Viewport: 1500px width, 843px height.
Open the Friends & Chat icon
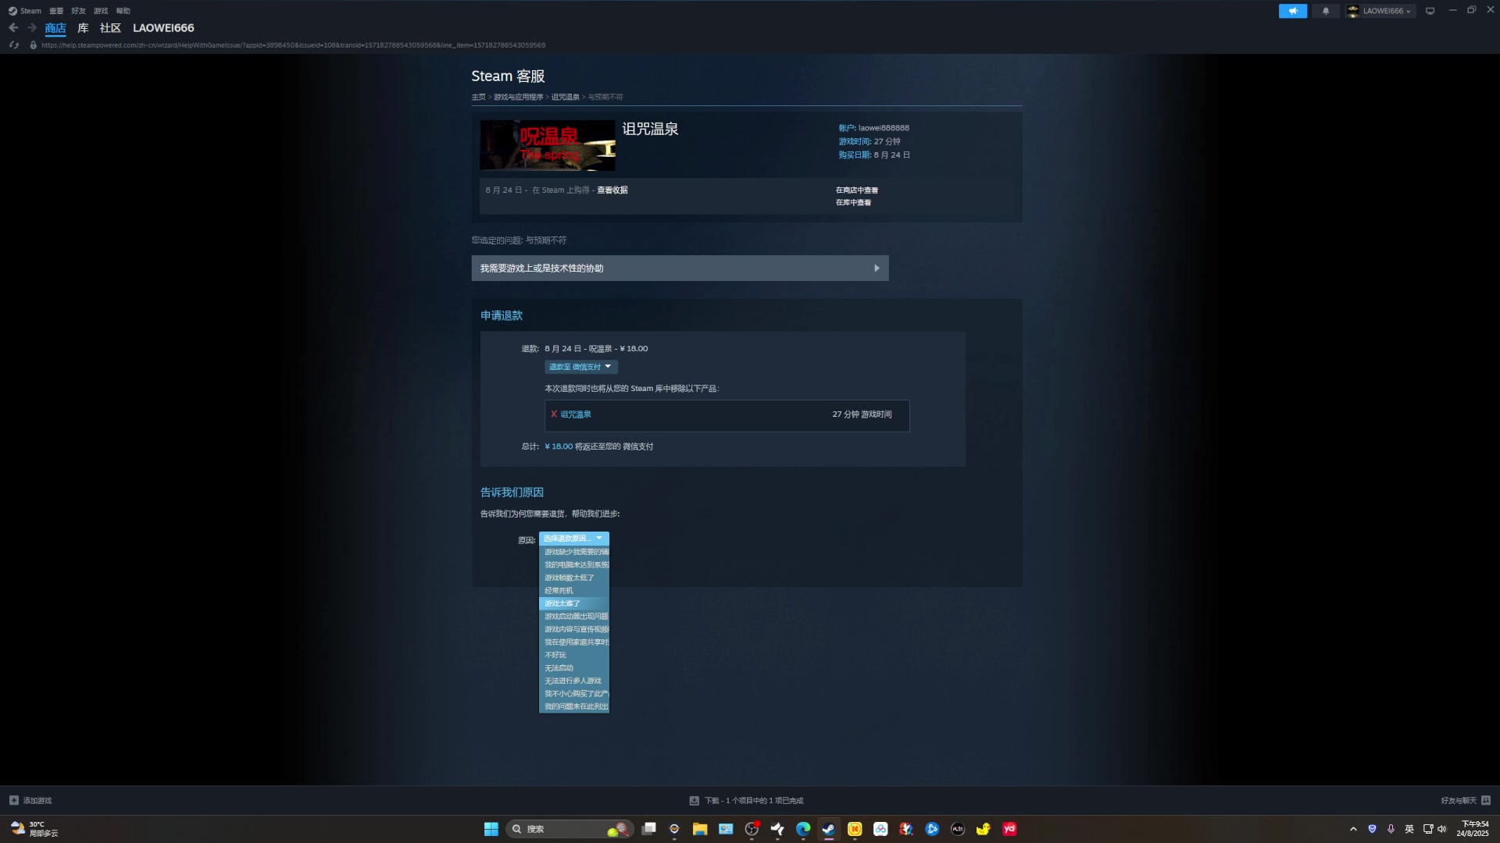(1486, 800)
